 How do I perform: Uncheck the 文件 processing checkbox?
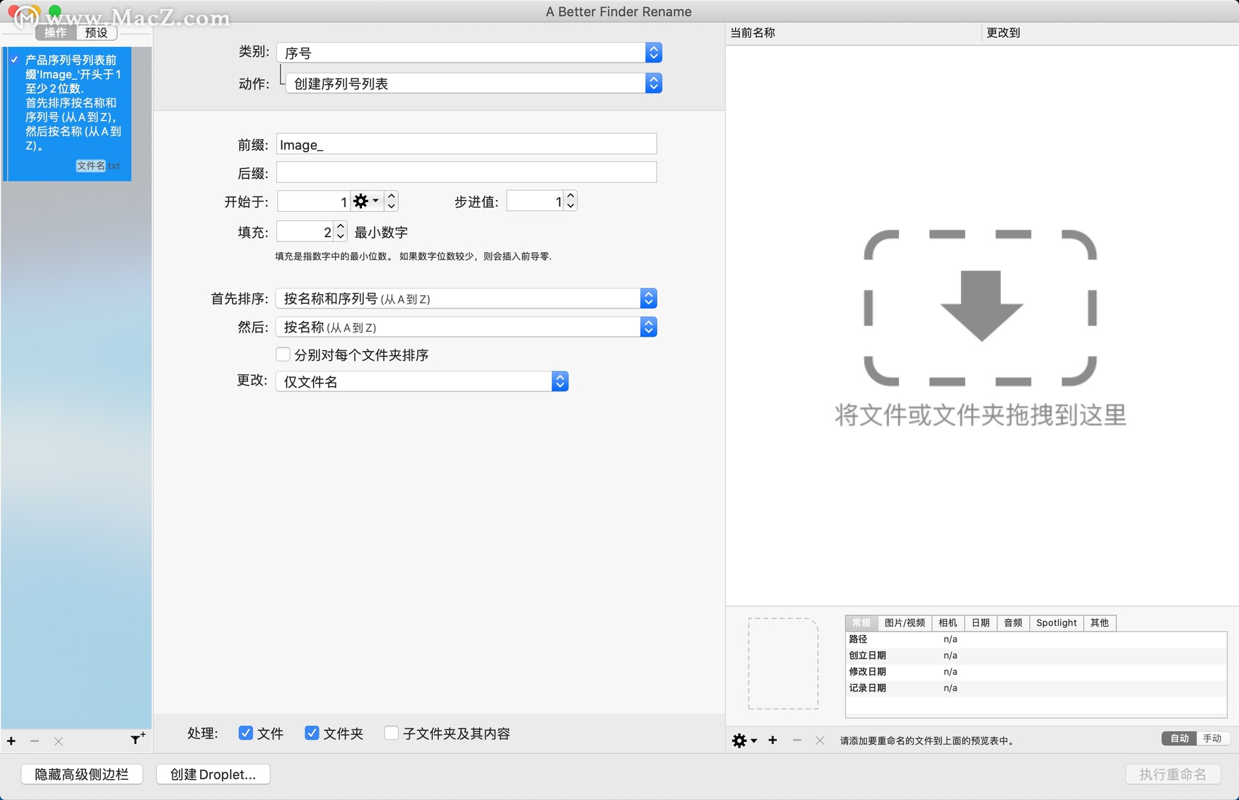coord(245,733)
